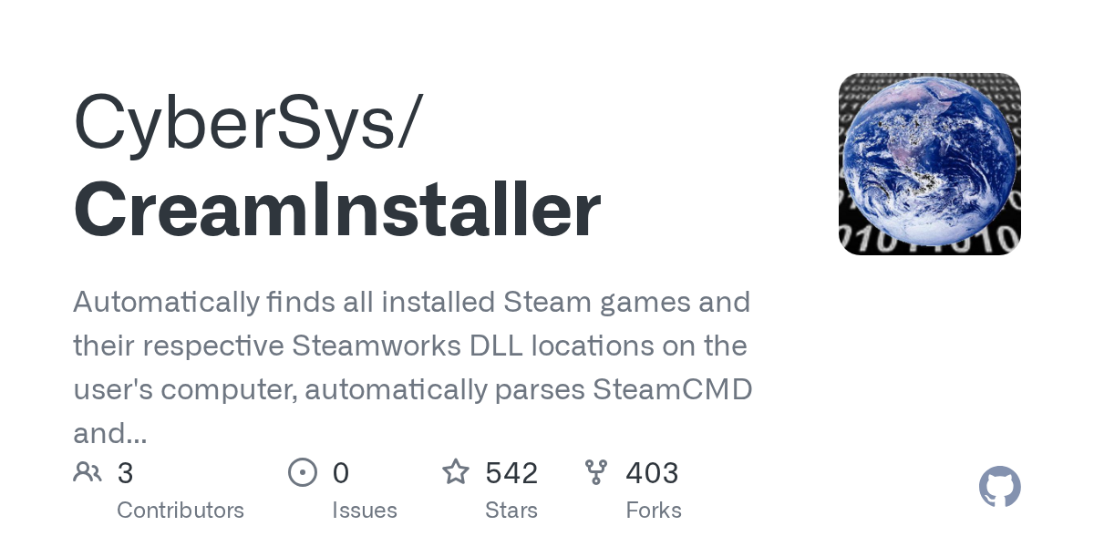
Task: Click the star icon
Action: click(x=456, y=472)
